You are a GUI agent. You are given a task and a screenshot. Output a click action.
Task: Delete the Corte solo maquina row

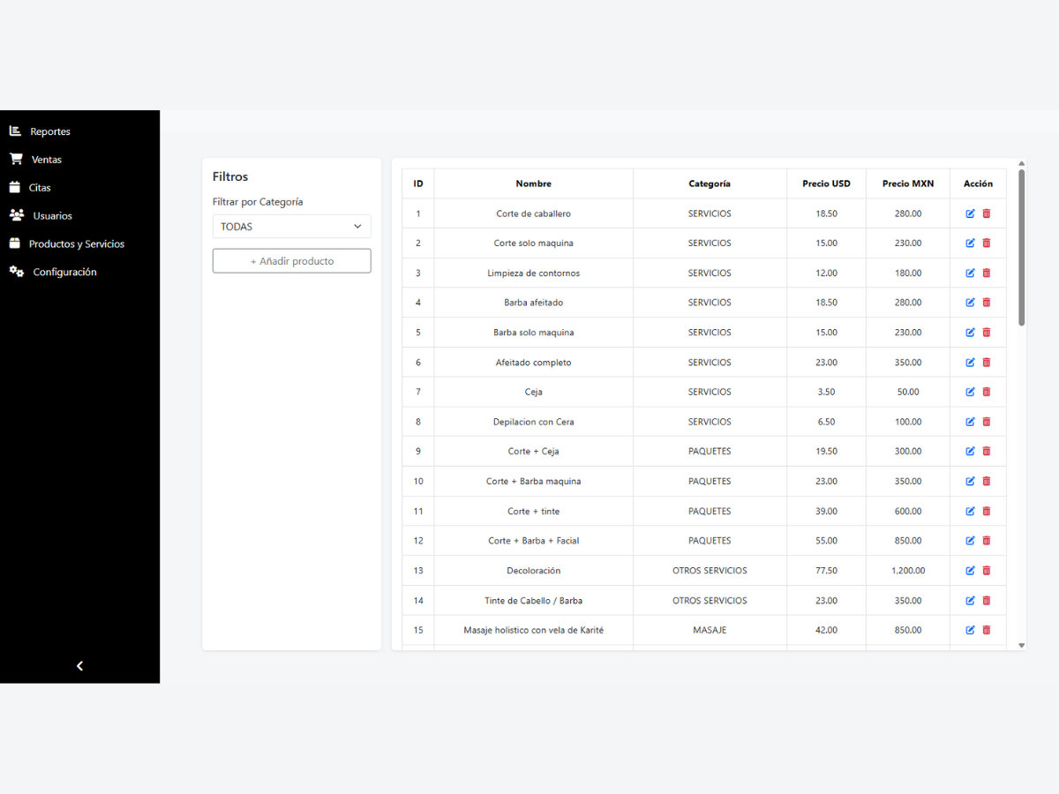(987, 243)
